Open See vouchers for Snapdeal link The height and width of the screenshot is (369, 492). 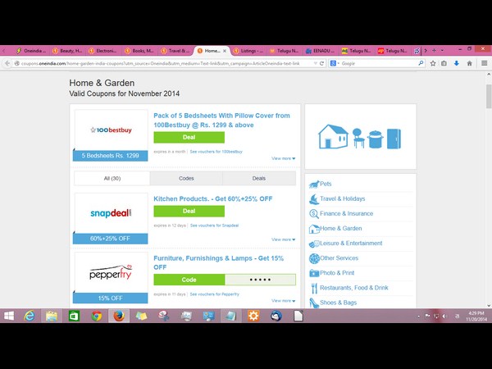coord(214,225)
